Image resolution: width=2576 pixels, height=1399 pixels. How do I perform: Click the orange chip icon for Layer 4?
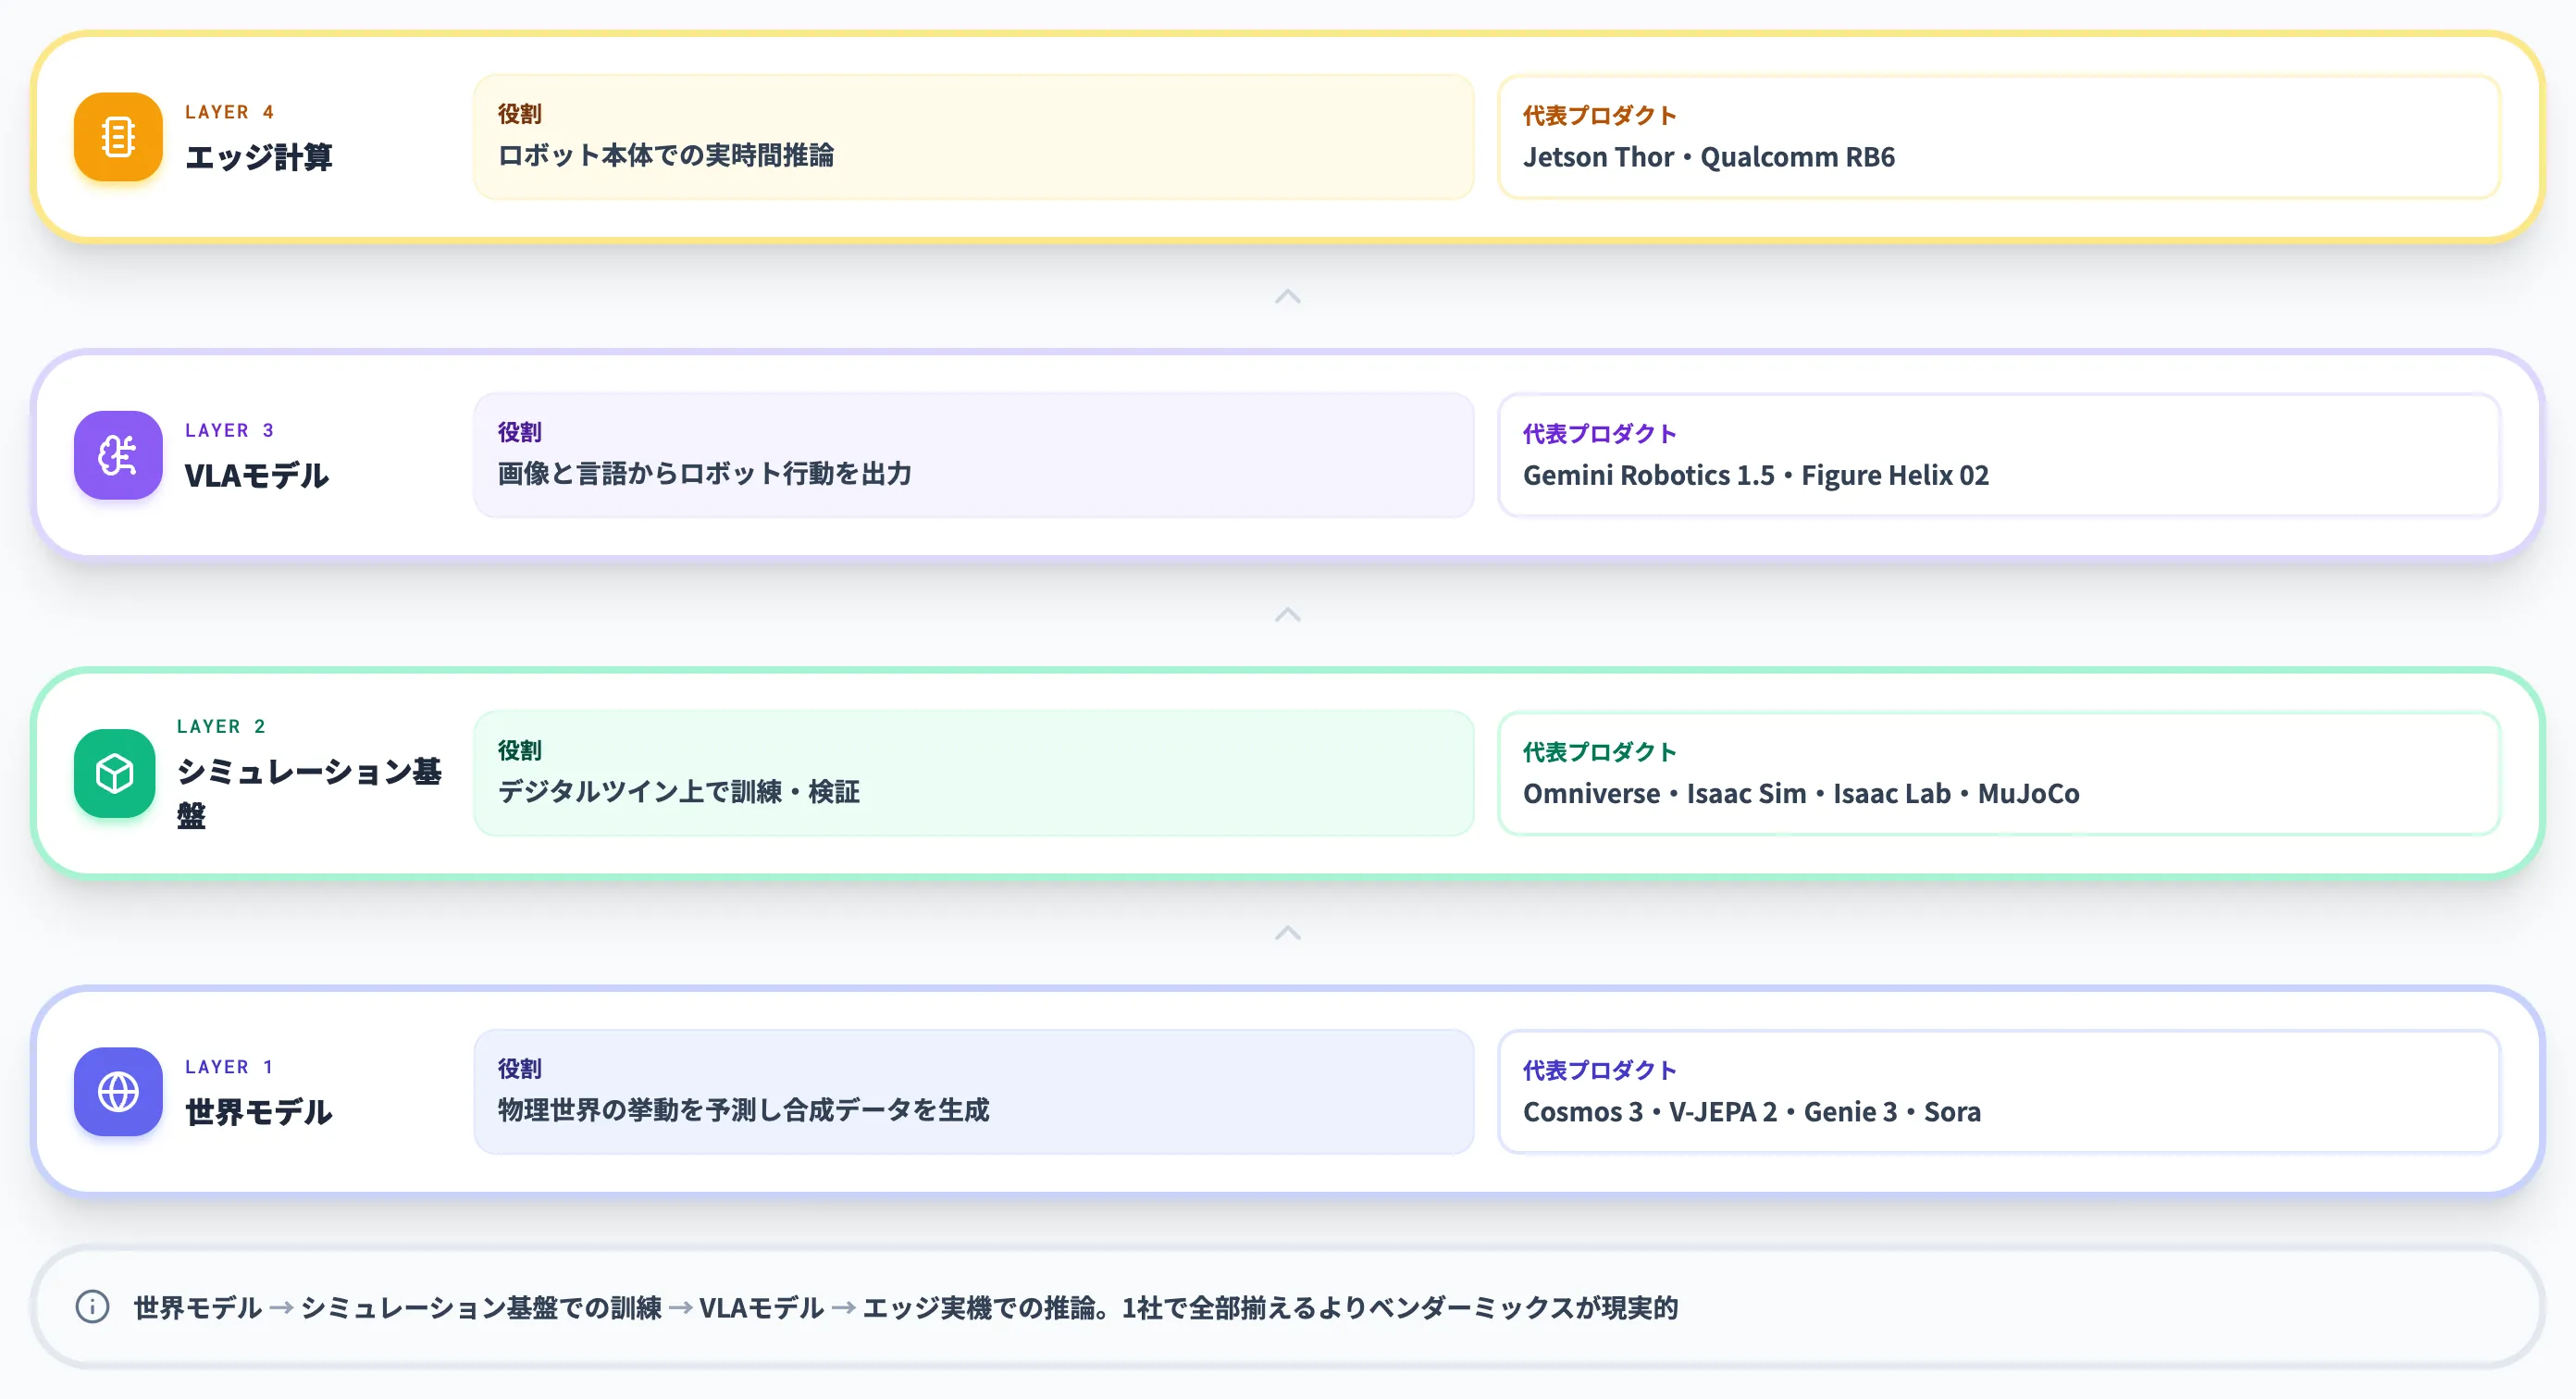(x=118, y=137)
